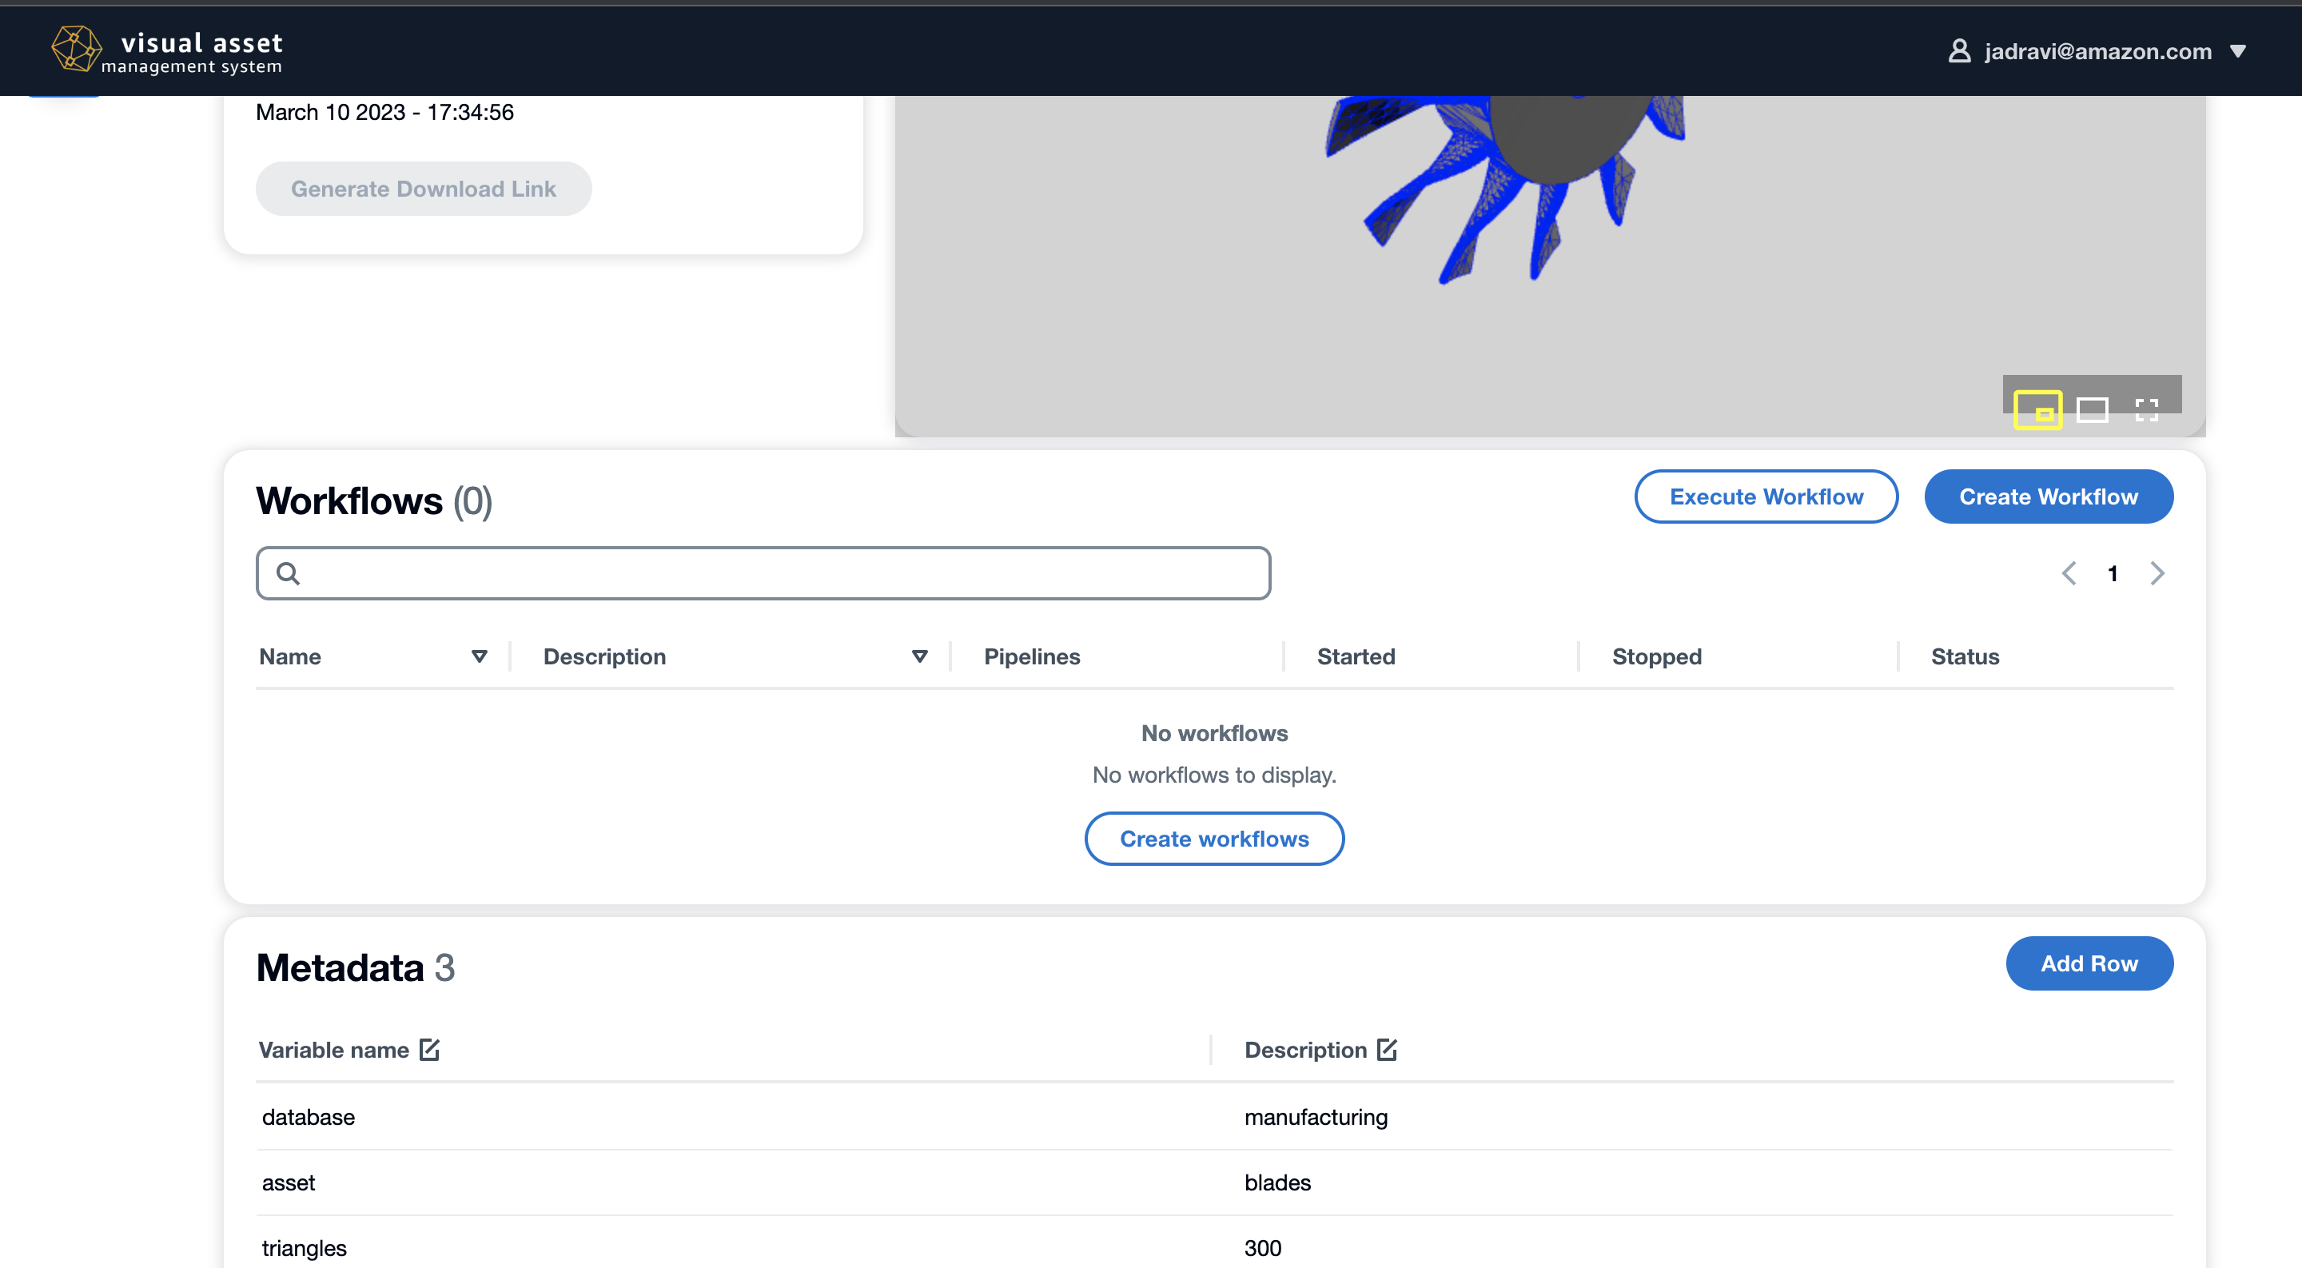Click the Generate Download Link button
This screenshot has width=2302, height=1268.
[423, 185]
